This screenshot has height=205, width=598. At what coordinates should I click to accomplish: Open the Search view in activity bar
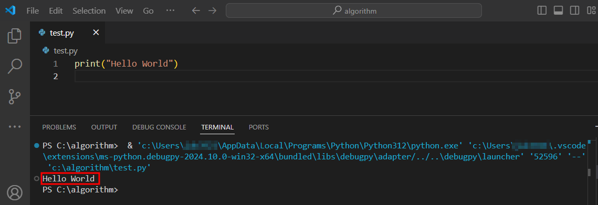[x=15, y=66]
